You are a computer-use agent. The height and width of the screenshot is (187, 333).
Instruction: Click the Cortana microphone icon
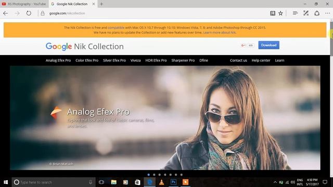pos(91,182)
